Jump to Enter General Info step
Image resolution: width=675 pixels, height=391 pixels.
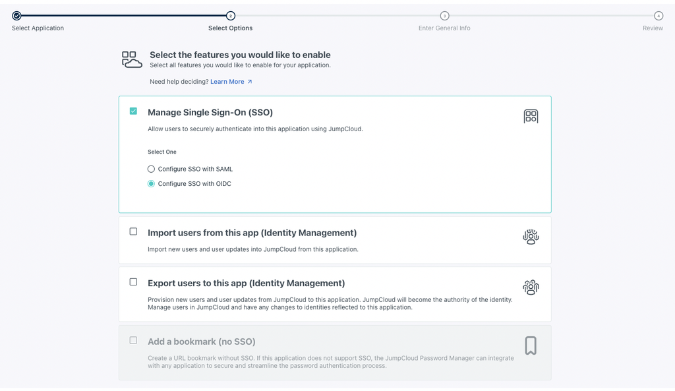click(444, 28)
